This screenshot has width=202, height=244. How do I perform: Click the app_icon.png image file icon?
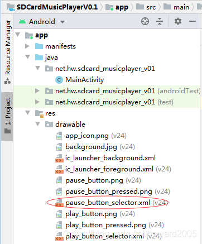point(59,136)
